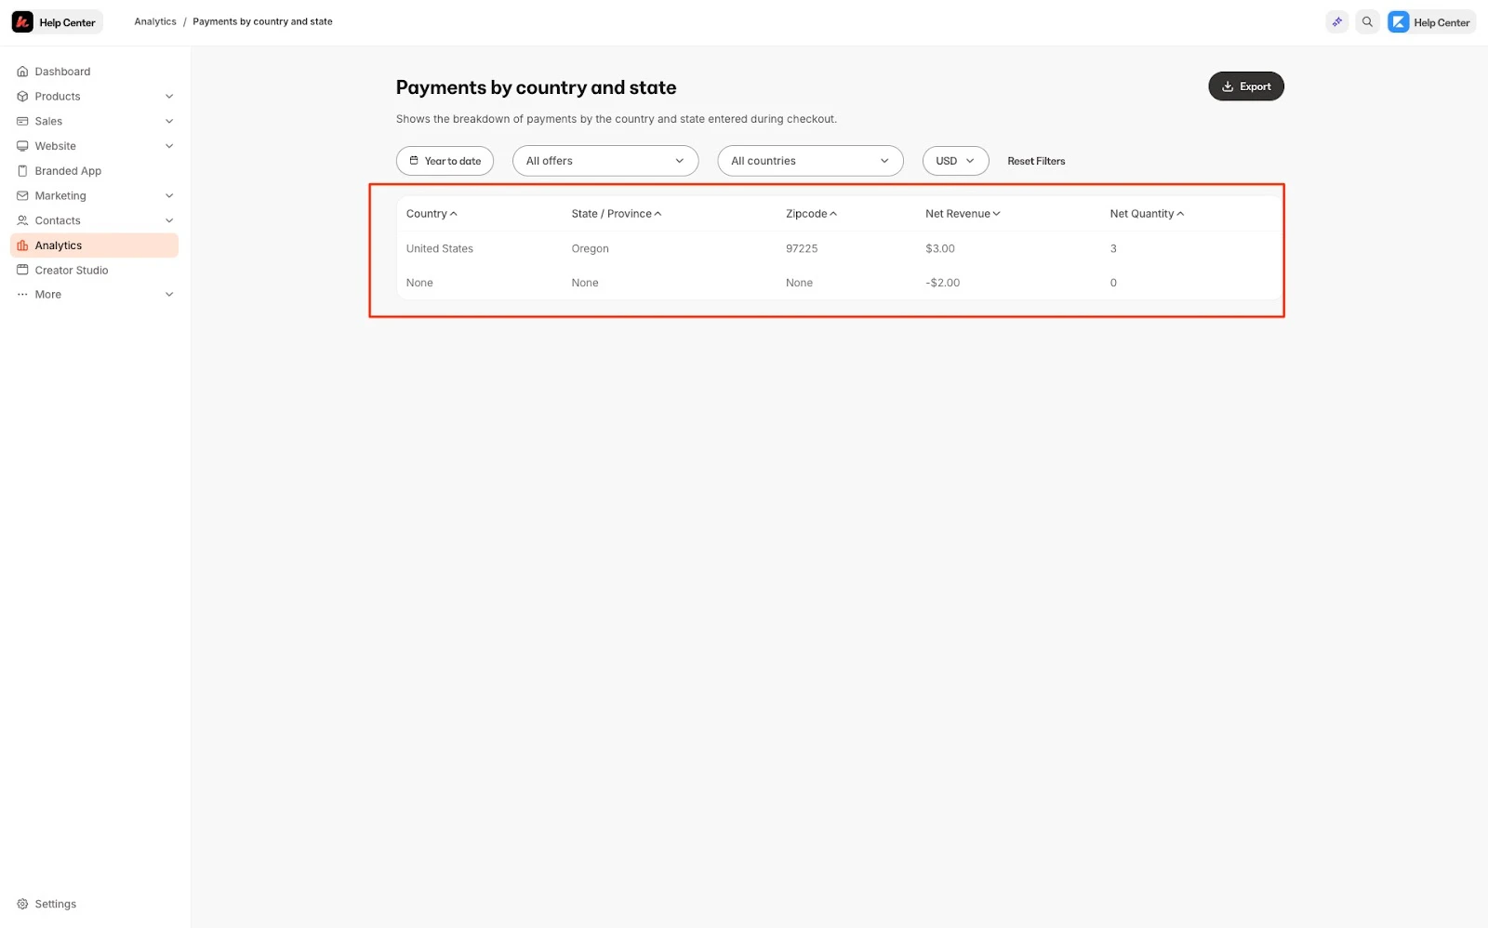This screenshot has height=928, width=1488.
Task: Open the Analytics breadcrumb link
Action: (x=154, y=21)
